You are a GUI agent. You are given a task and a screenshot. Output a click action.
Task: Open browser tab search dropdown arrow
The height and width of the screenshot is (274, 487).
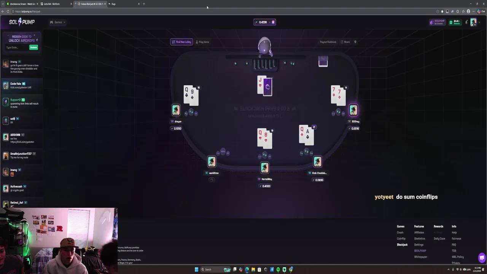click(3, 4)
